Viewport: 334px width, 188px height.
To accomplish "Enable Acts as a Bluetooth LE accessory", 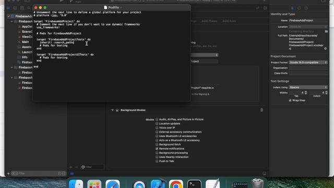I will tap(157, 140).
